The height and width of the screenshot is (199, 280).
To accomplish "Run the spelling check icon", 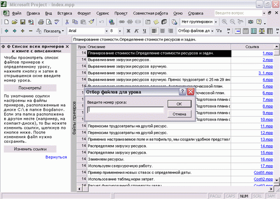I will [x=57, y=22].
